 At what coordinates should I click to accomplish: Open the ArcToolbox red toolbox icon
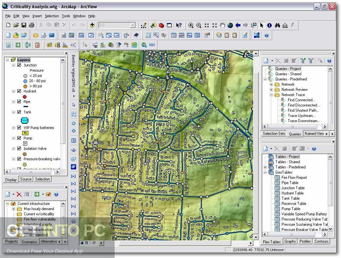coord(161,25)
